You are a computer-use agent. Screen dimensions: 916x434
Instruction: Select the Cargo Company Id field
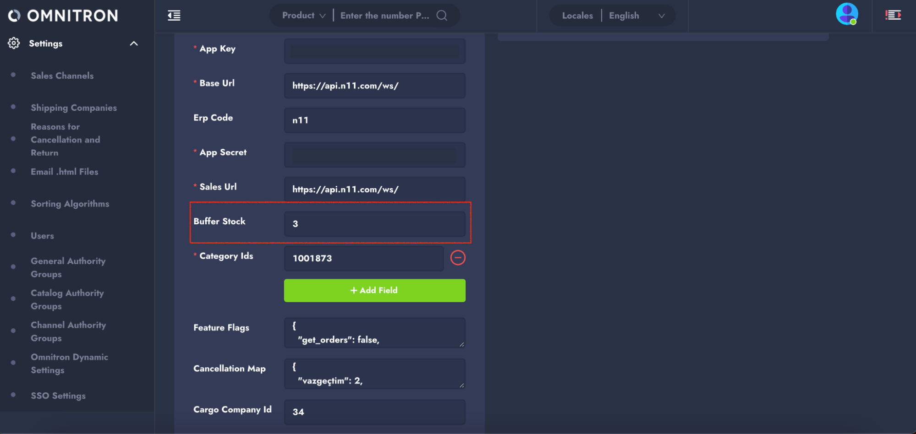pos(374,412)
